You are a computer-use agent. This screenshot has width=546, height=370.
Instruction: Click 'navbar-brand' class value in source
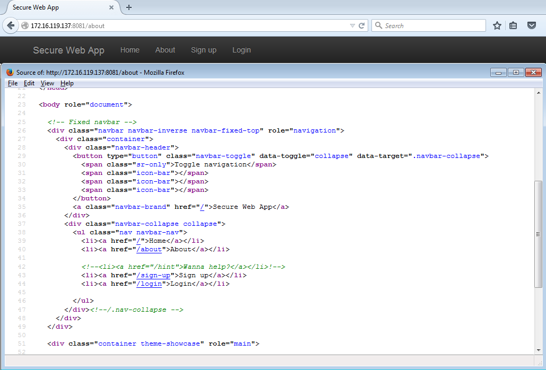141,207
